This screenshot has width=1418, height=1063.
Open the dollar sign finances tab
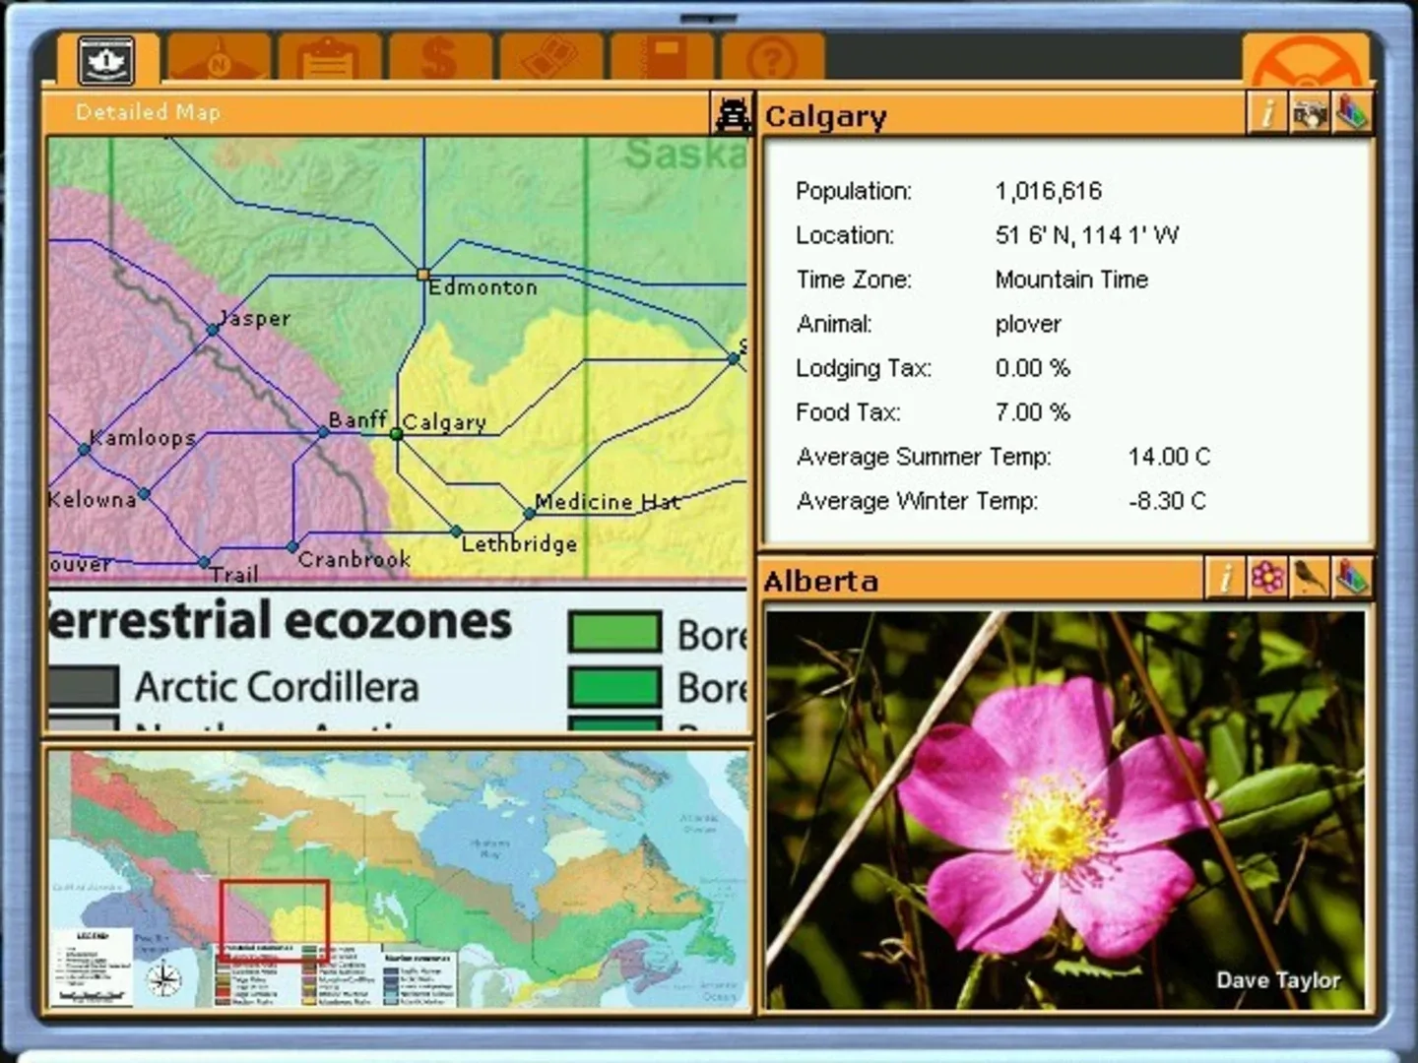pyautogui.click(x=439, y=59)
